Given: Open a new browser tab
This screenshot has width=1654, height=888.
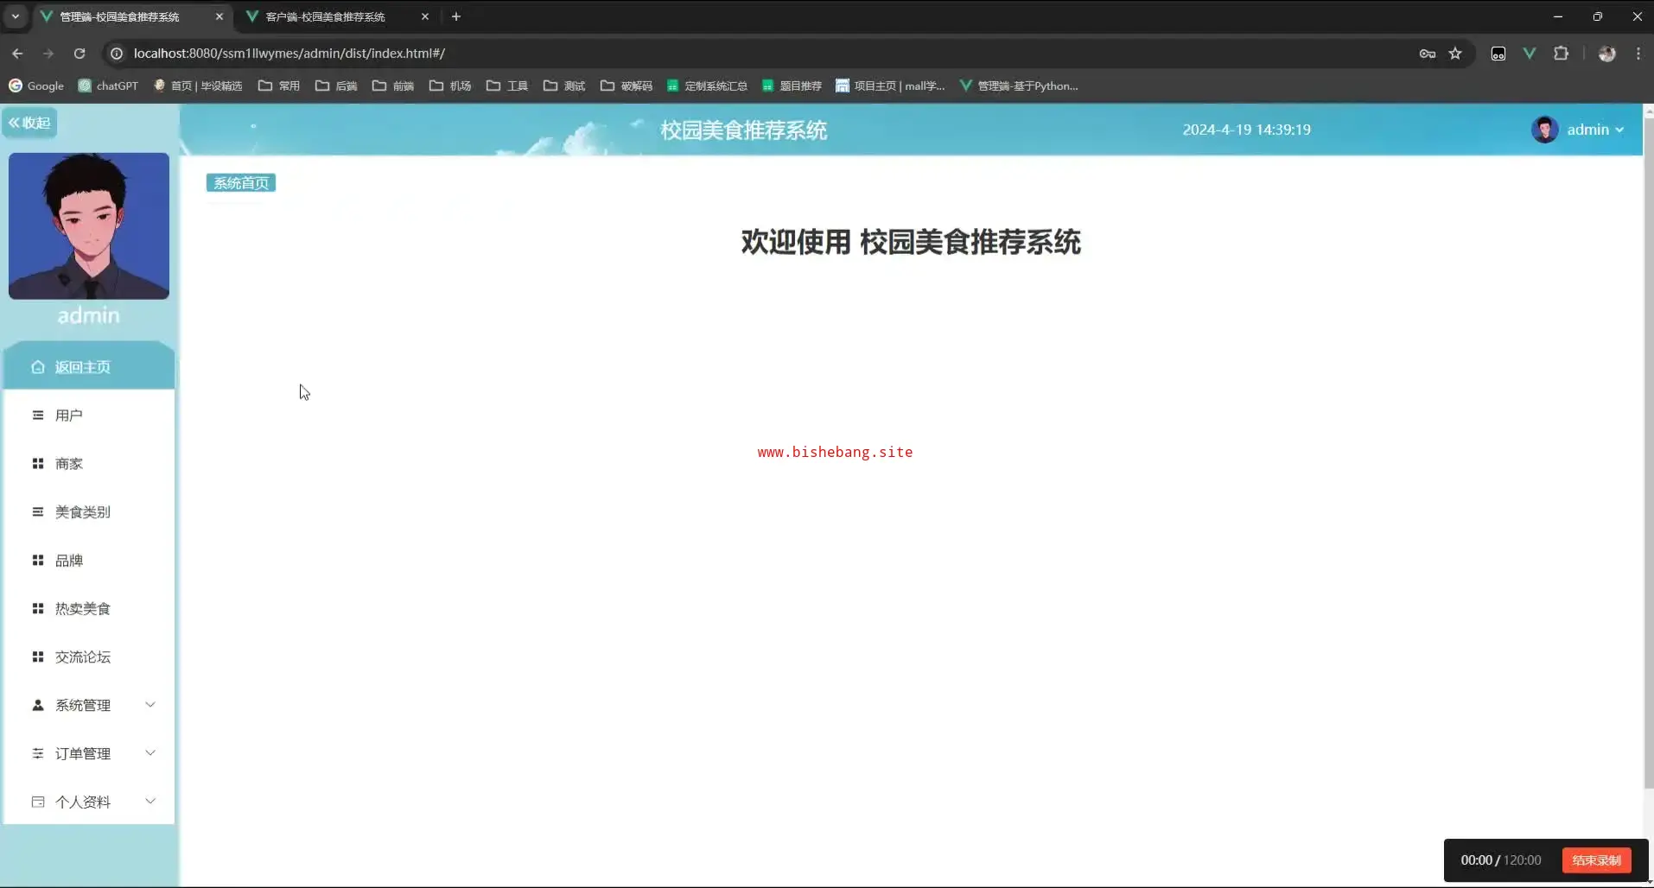Looking at the screenshot, I should pos(456,16).
